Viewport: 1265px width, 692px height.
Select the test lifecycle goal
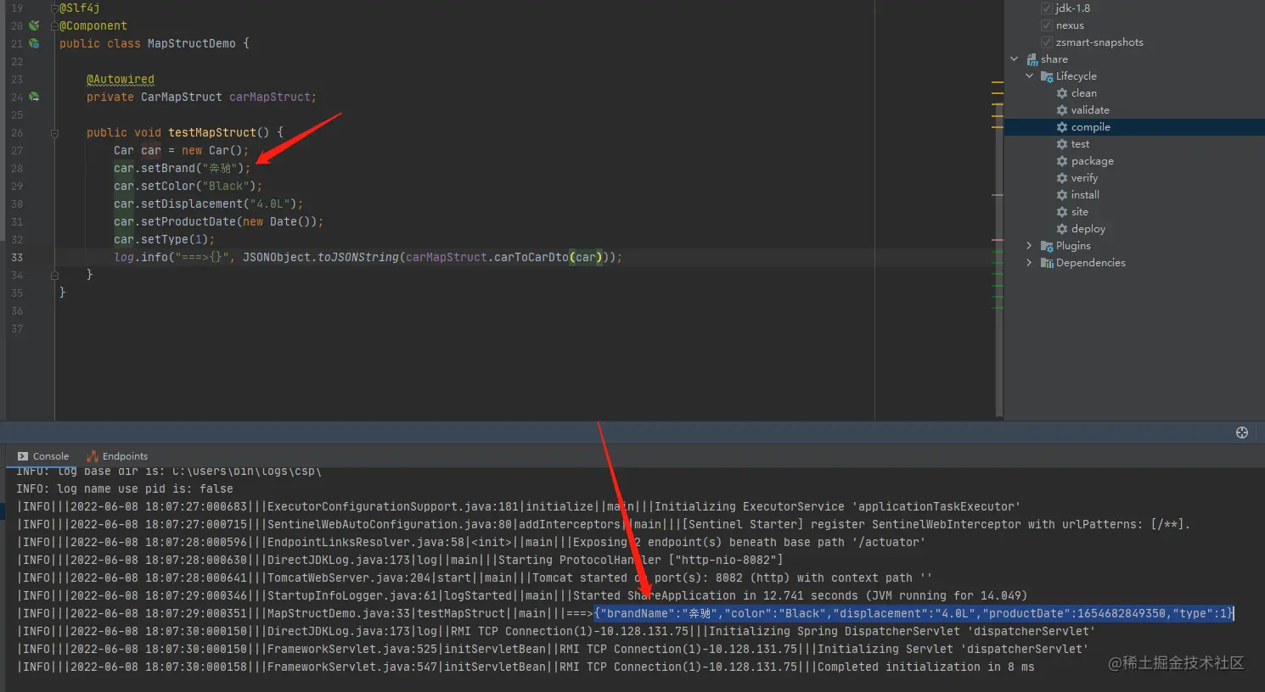(x=1080, y=144)
